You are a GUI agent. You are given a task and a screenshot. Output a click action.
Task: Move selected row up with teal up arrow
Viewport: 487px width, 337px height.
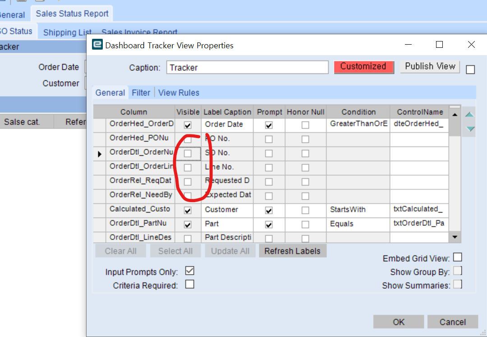click(469, 115)
